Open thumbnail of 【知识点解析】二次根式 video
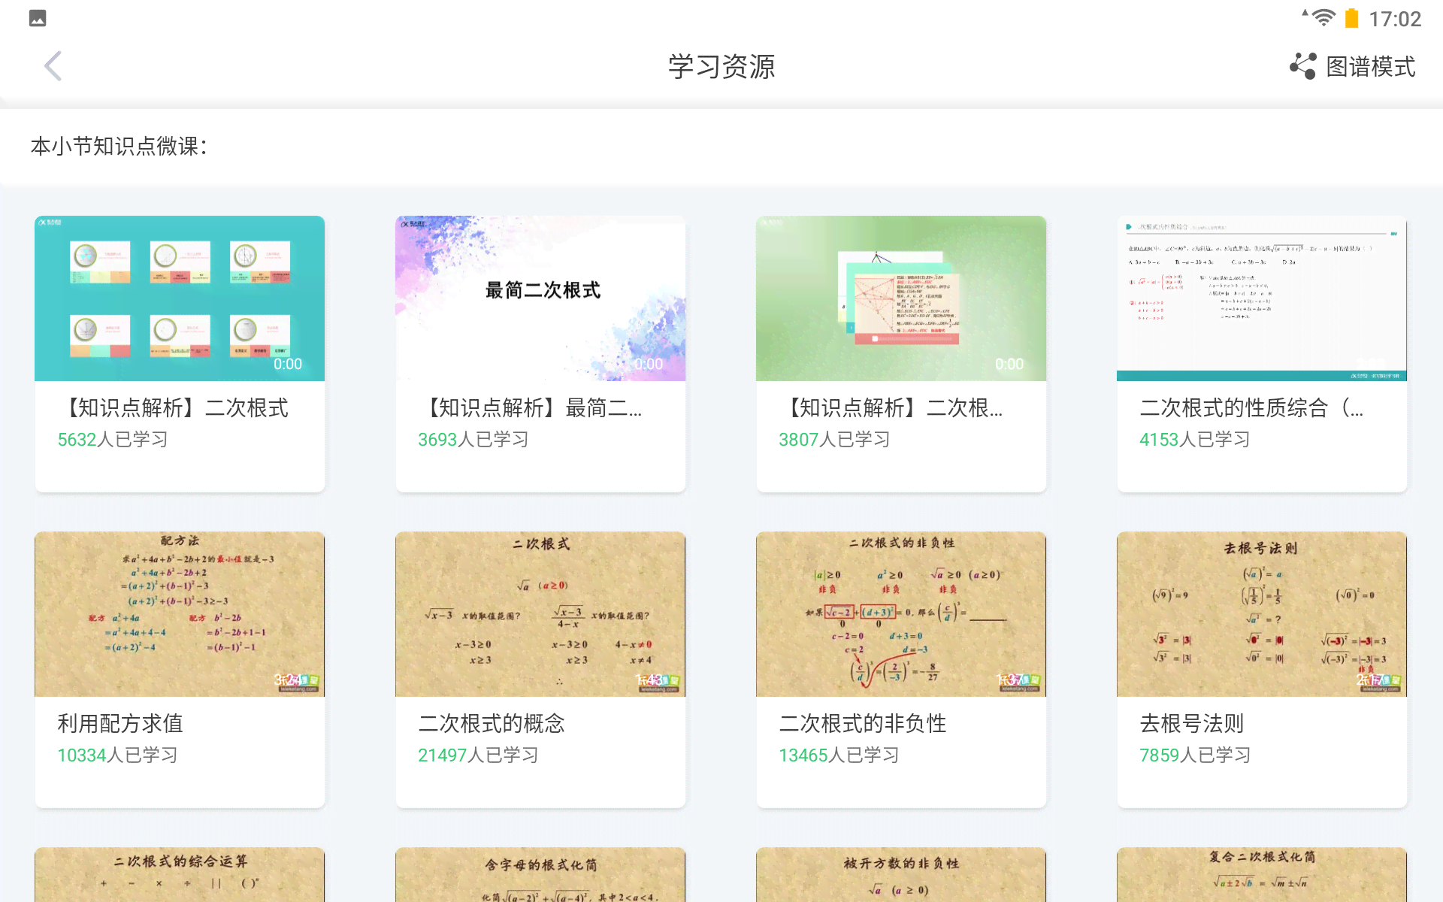1443x902 pixels. pyautogui.click(x=180, y=298)
